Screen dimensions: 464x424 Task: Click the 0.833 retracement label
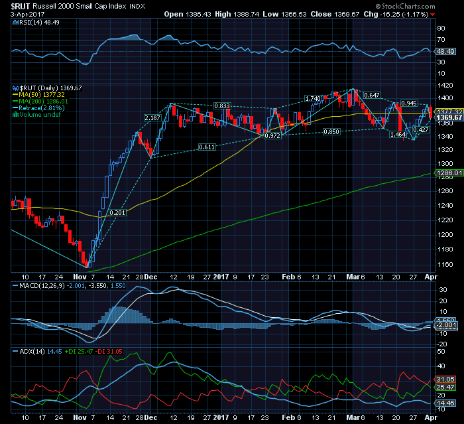222,106
